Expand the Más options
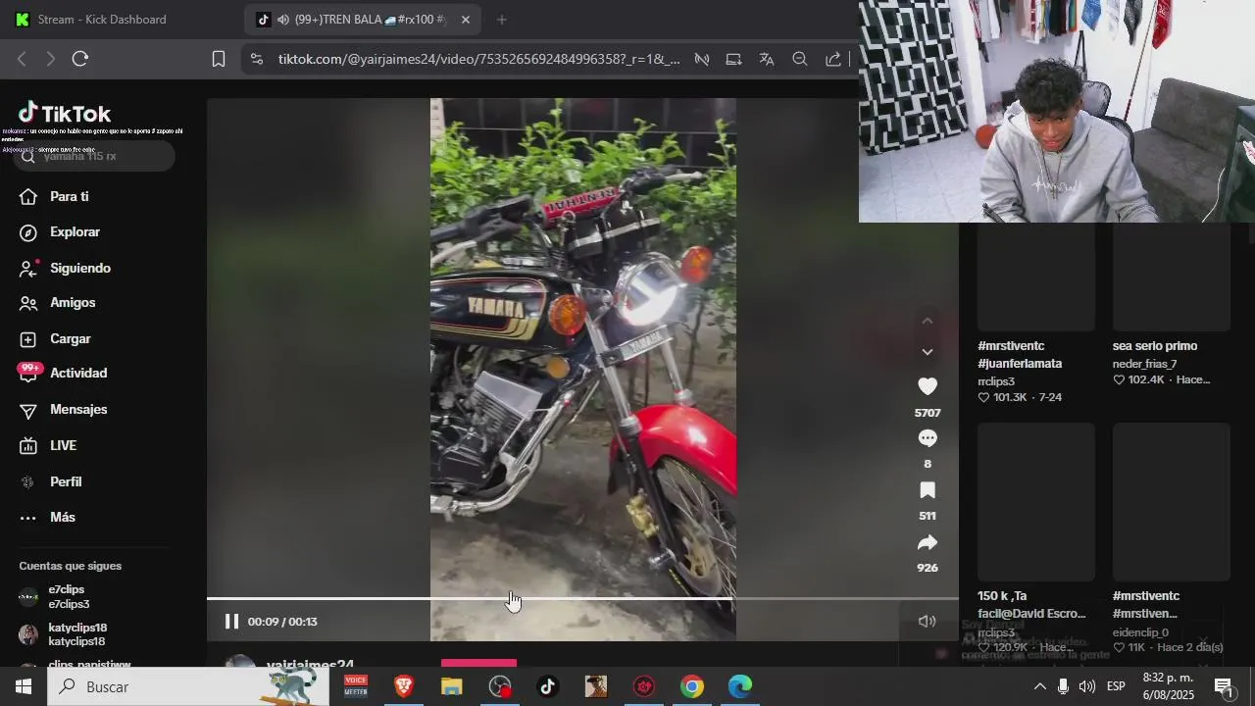 pos(63,518)
